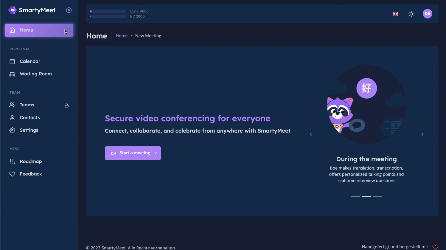The image size is (446, 250).
Task: Click Settings gear icon in sidebar
Action: (x=12, y=130)
